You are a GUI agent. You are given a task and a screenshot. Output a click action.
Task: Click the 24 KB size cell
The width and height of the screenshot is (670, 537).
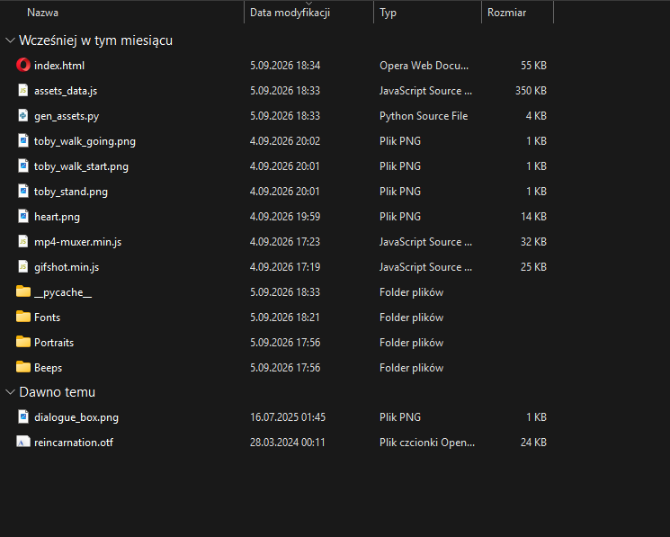coord(533,443)
